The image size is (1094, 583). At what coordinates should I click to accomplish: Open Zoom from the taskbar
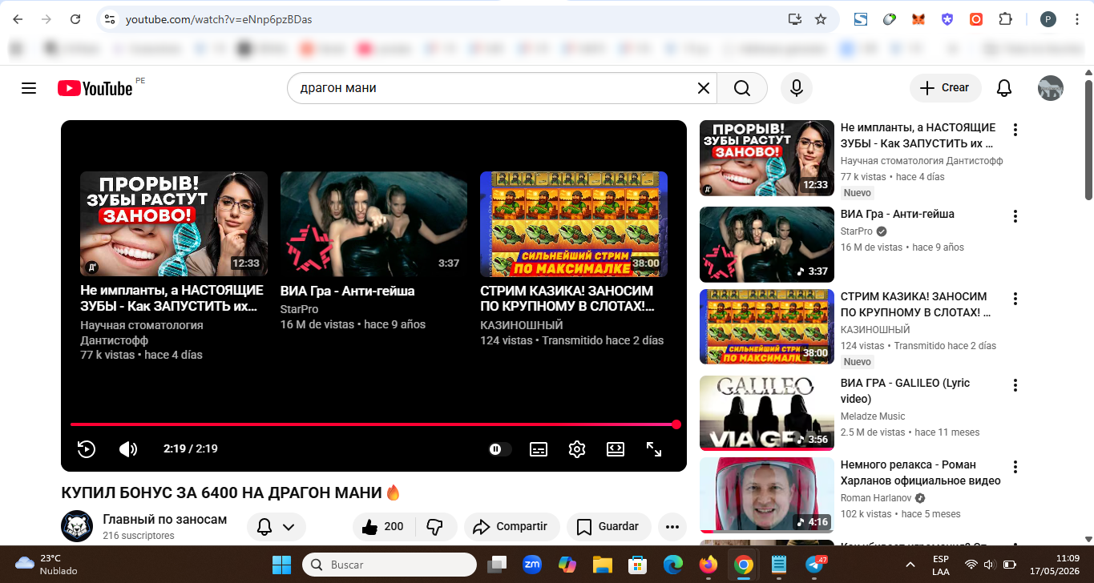531,565
